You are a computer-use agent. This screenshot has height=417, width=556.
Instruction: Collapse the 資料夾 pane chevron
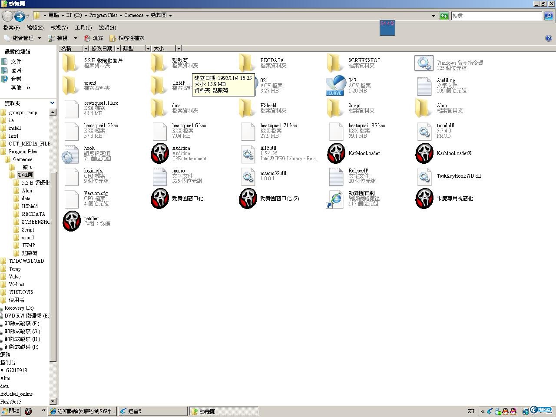[52, 103]
